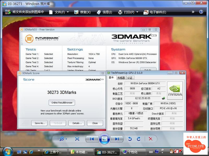Open Photo Gallery help icon

click(x=201, y=12)
